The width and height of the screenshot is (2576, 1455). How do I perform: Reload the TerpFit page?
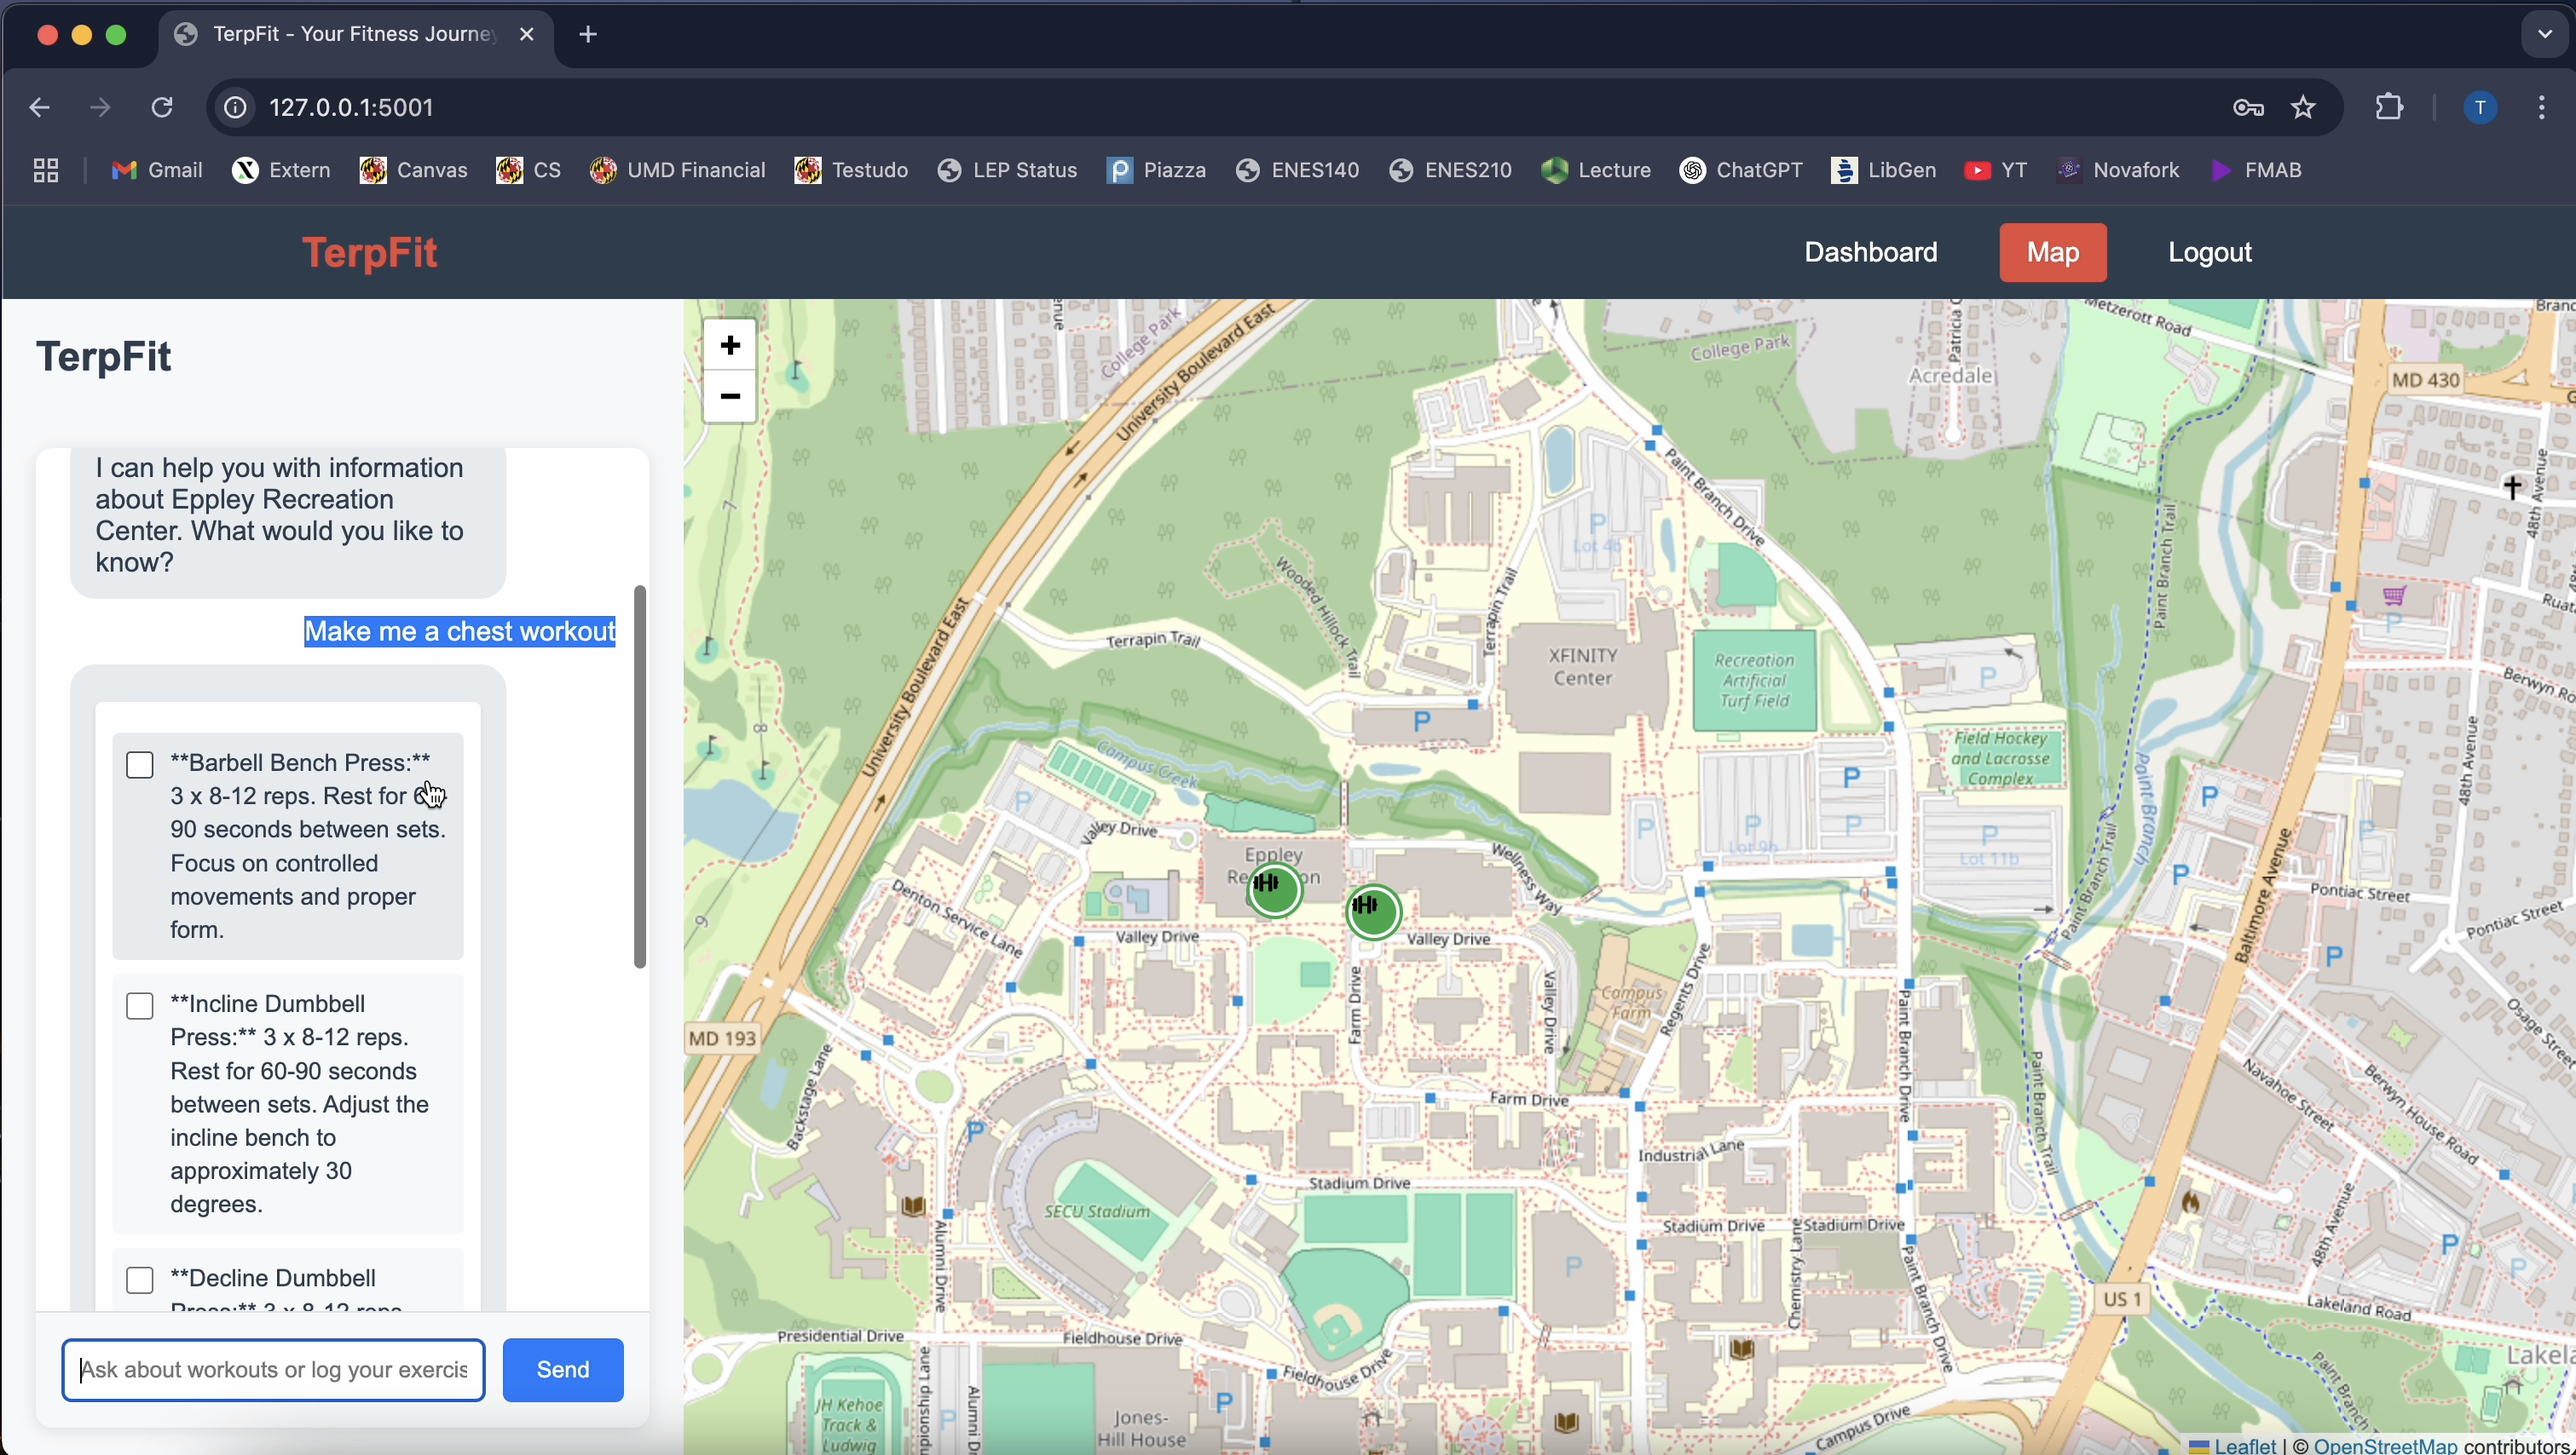pos(162,107)
